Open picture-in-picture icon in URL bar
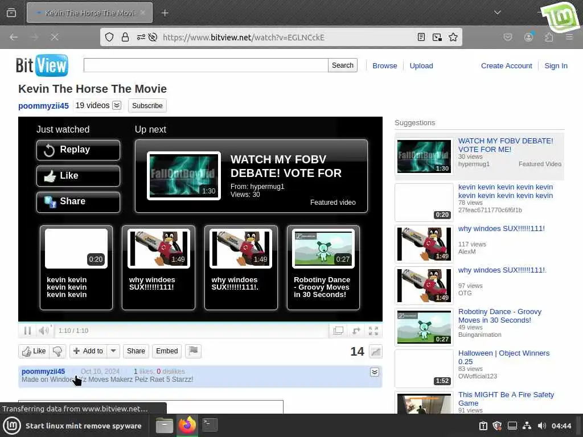 (437, 37)
